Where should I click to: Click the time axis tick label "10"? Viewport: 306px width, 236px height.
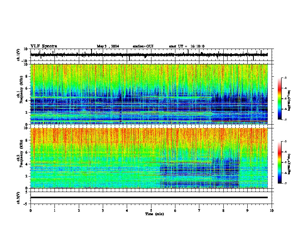pos(272,211)
